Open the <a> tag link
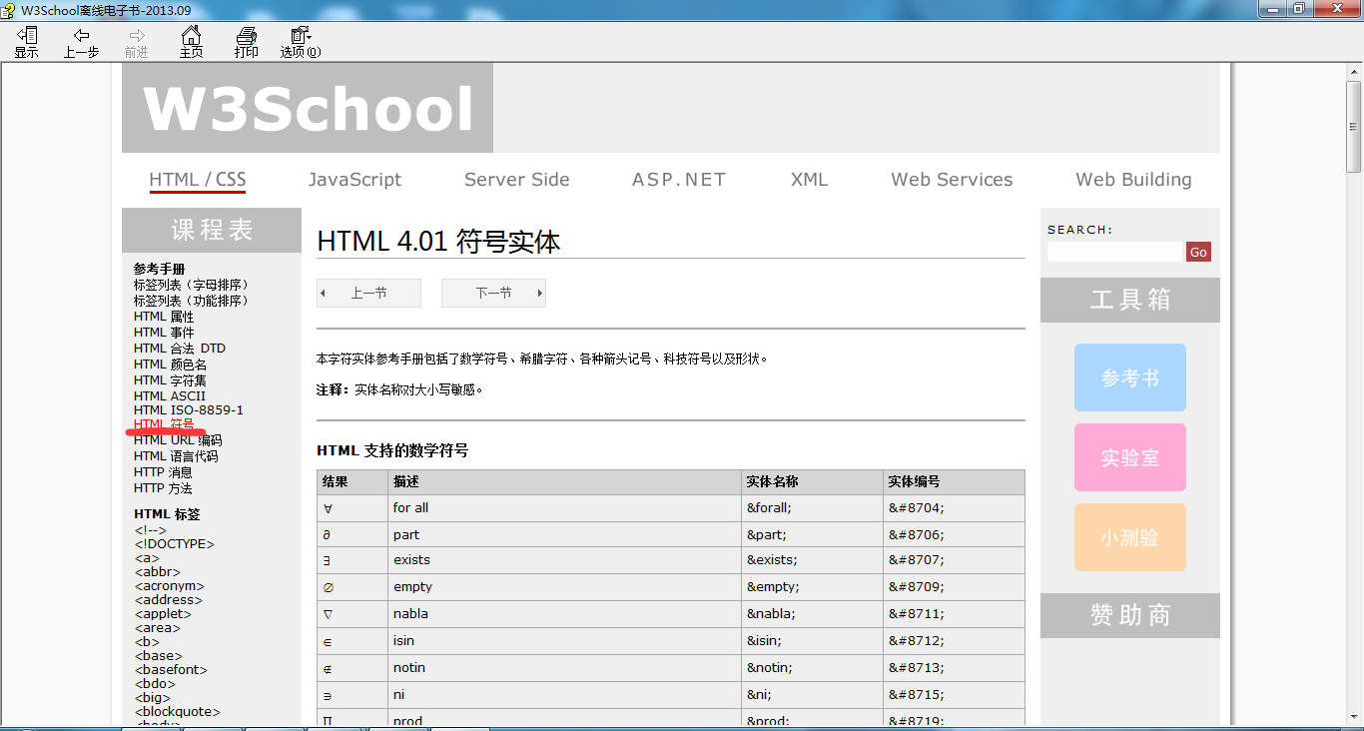This screenshot has height=731, width=1364. pos(147,558)
